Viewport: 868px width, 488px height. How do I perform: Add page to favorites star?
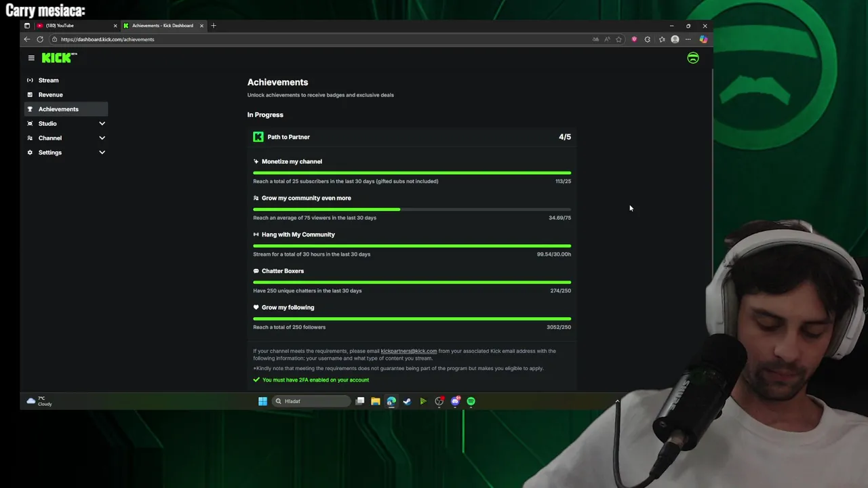point(618,39)
